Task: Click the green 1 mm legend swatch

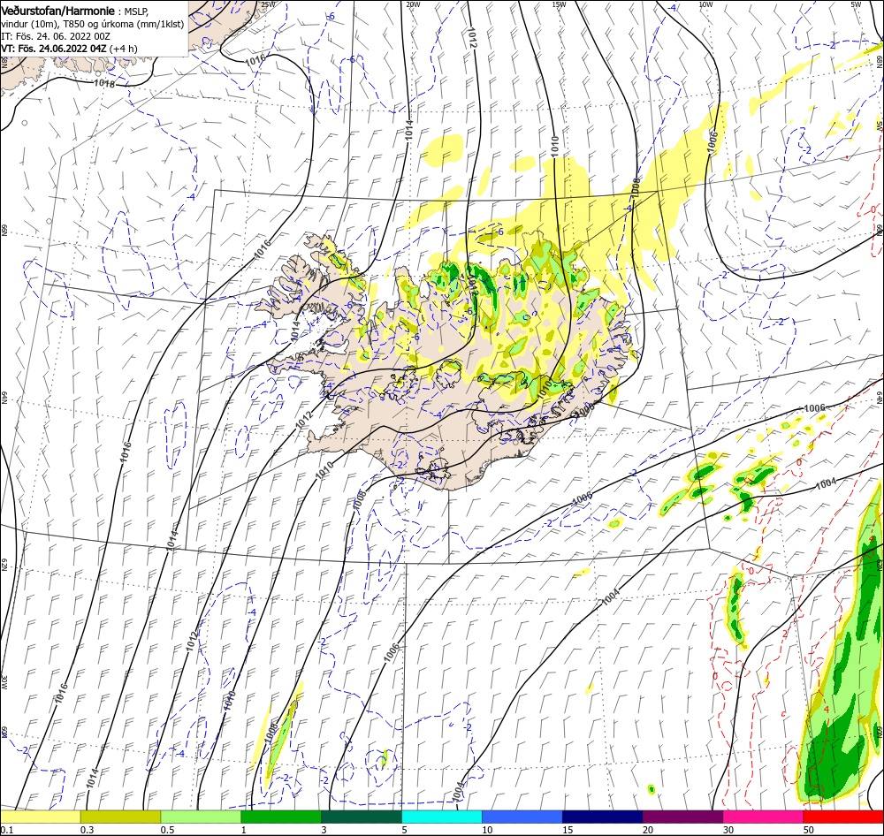Action: point(281,817)
